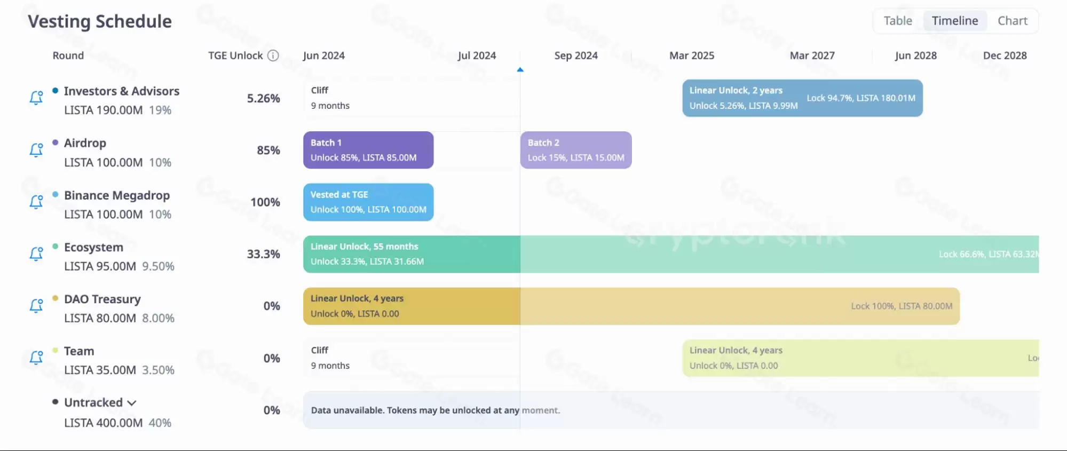Expand the Untracked round chevron
This screenshot has width=1067, height=451.
tap(132, 403)
